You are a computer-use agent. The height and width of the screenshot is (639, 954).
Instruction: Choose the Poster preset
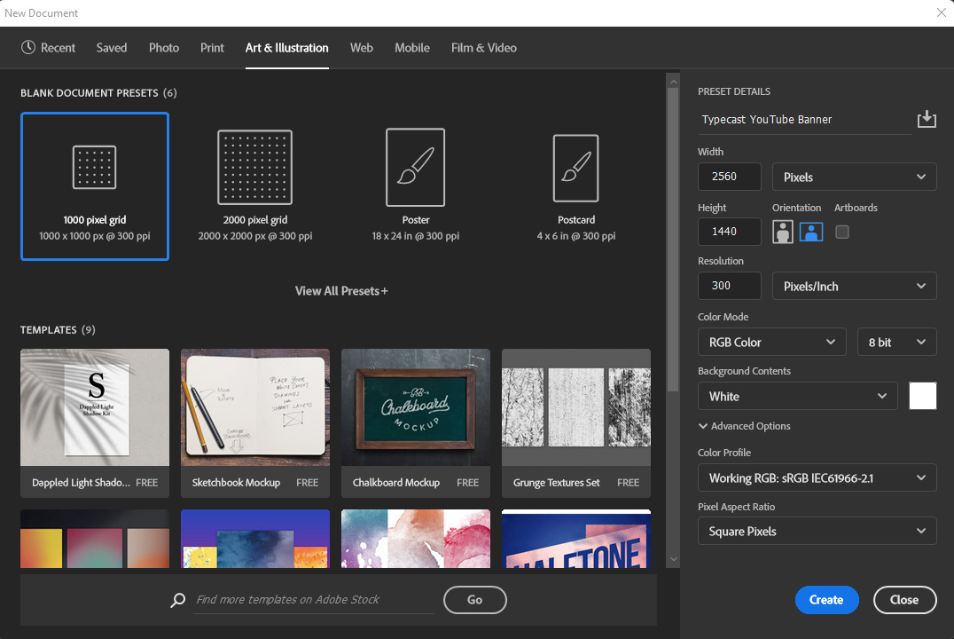415,186
